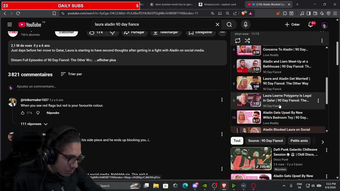The width and height of the screenshot is (340, 191).
Task: Open the Brave Wallet icon
Action: coord(315,13)
